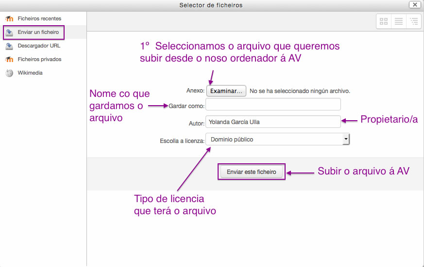The width and height of the screenshot is (424, 267).
Task: Switch to list view with details
Action: coord(399,21)
